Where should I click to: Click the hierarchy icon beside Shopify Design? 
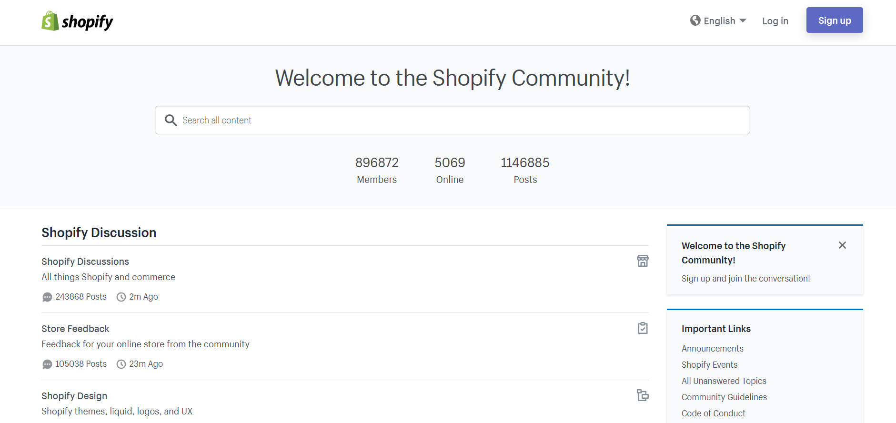coord(643,395)
